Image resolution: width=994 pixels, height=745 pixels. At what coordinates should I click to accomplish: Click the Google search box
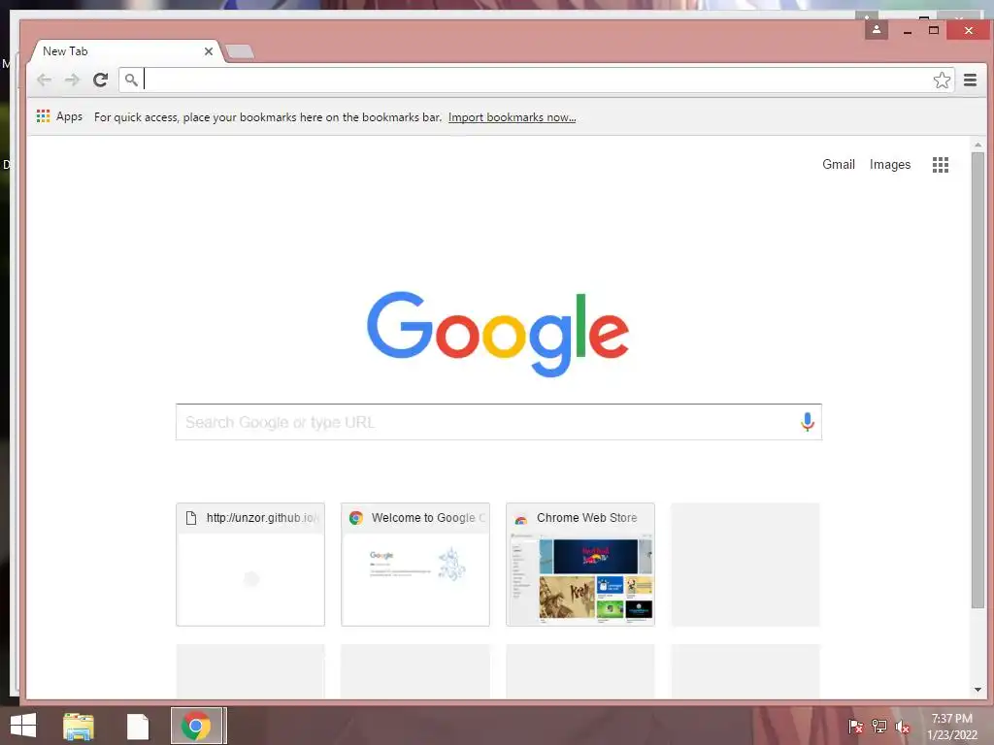(498, 422)
